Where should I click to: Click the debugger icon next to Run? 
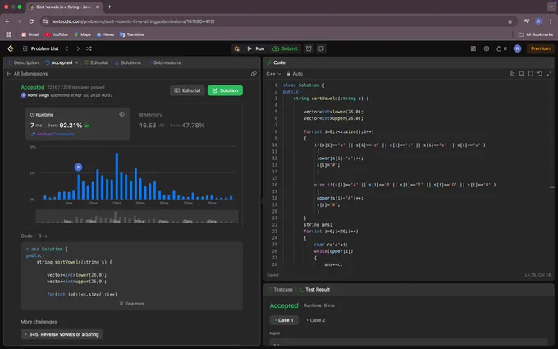[236, 48]
